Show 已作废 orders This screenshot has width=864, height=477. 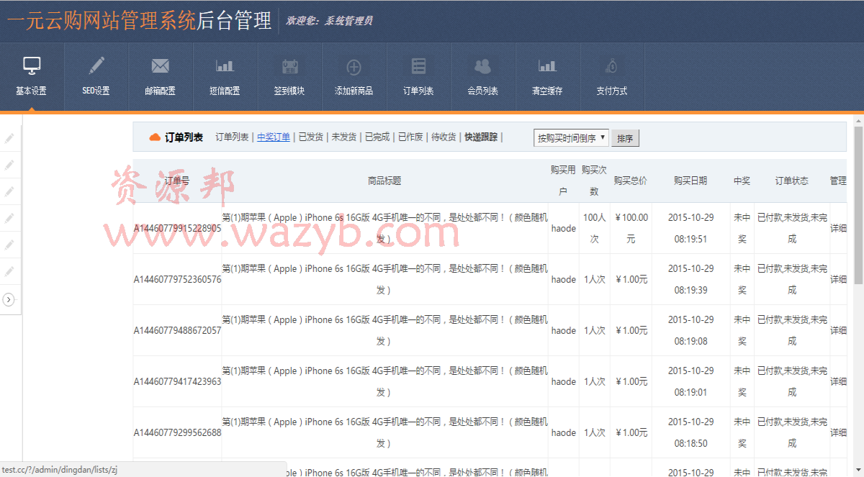410,137
